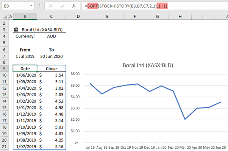Click the date cell 1/02/2020

pos(25,101)
